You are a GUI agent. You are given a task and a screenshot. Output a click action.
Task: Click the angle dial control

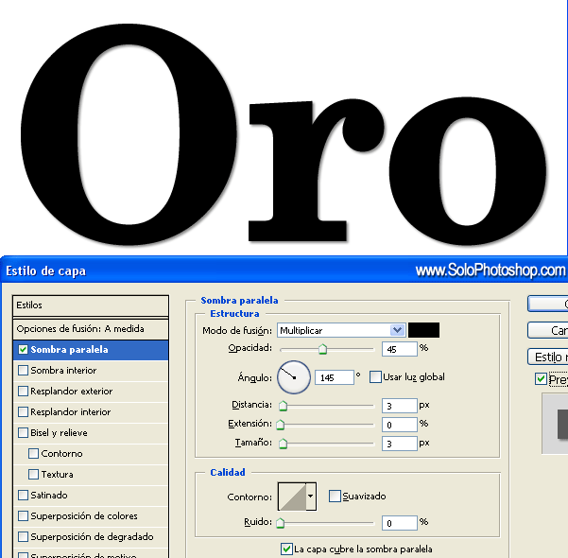click(x=295, y=377)
